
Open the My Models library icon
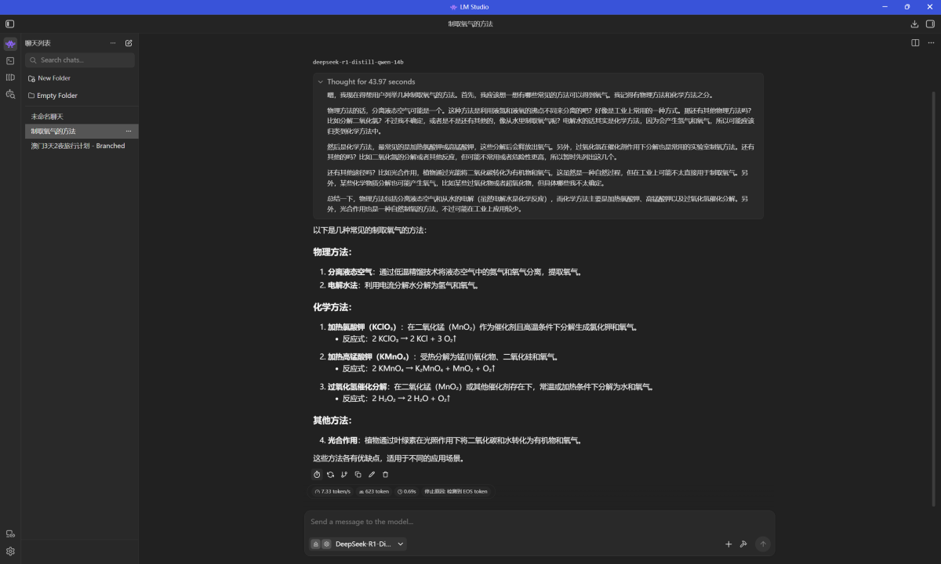point(10,78)
